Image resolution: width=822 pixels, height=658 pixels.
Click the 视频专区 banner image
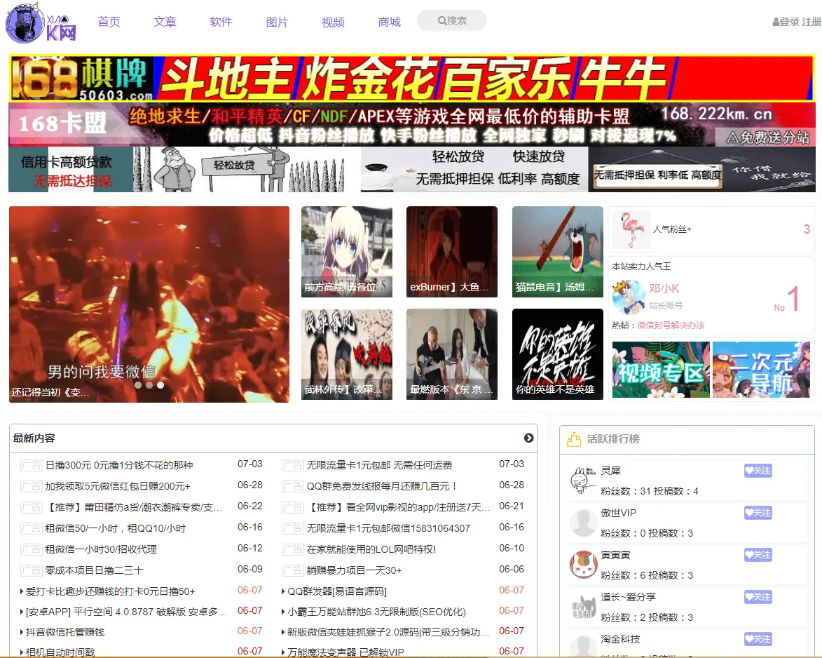(661, 370)
